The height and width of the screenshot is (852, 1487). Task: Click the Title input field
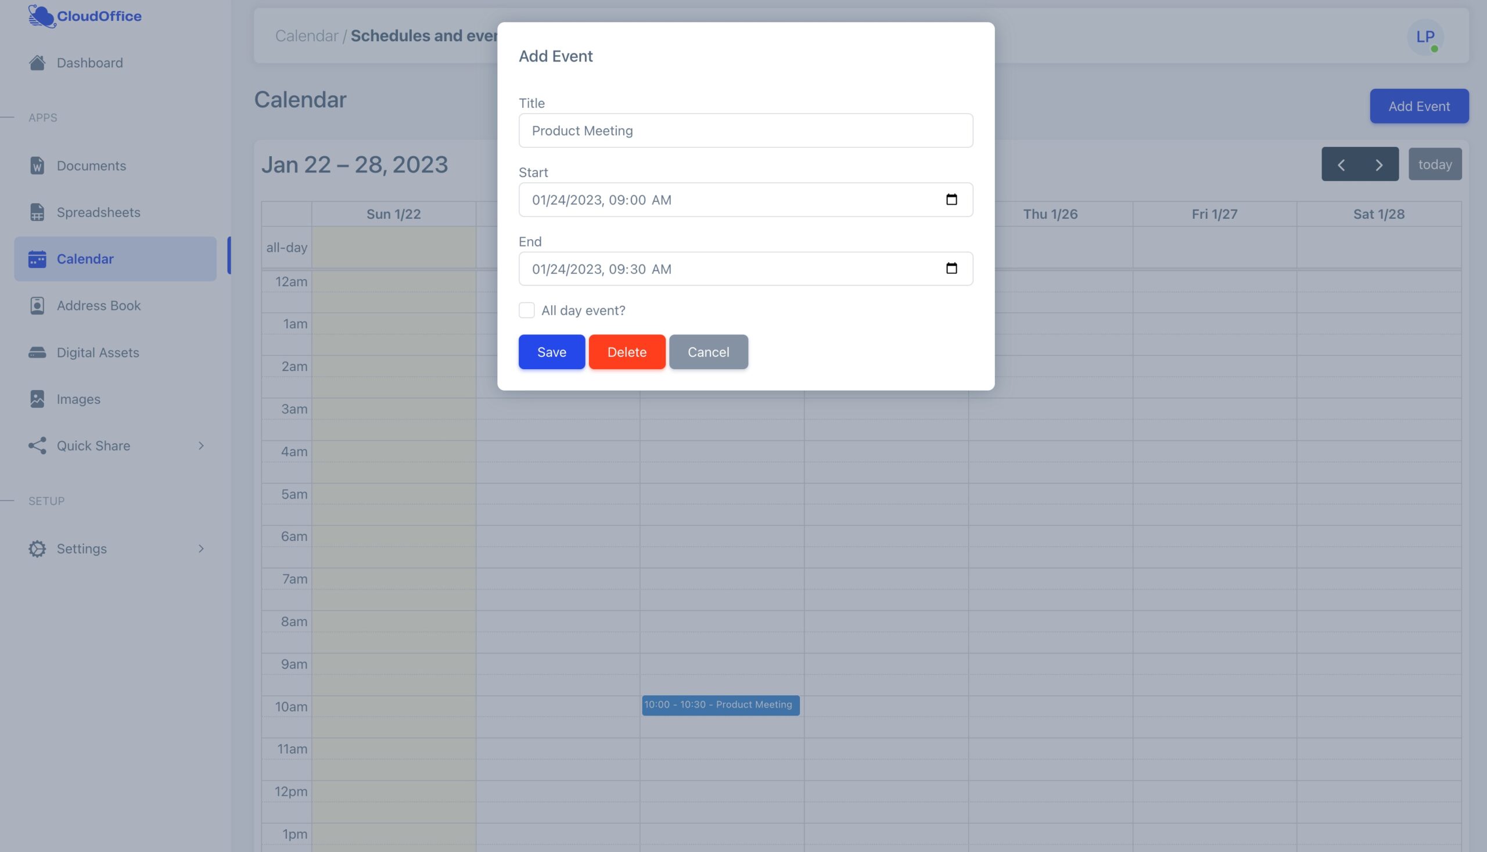click(x=745, y=131)
